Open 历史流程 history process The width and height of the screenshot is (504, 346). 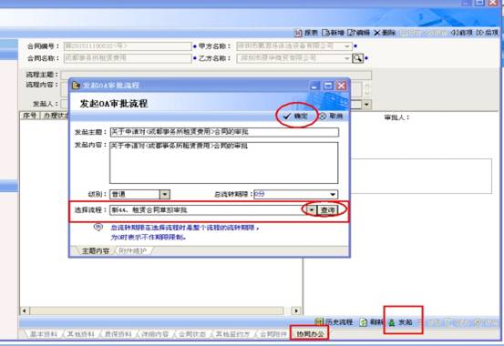334,322
